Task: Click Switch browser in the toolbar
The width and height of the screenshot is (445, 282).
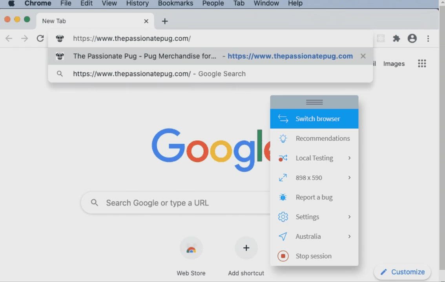Action: click(x=314, y=119)
